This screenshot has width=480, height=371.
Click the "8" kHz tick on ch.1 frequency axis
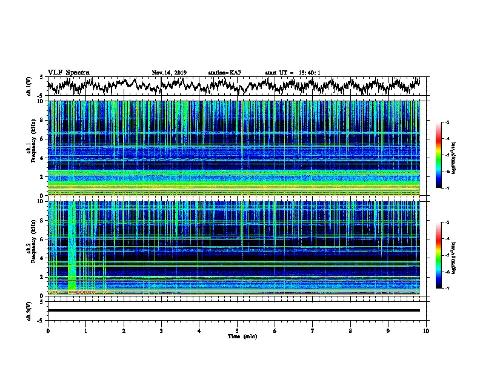(x=42, y=120)
